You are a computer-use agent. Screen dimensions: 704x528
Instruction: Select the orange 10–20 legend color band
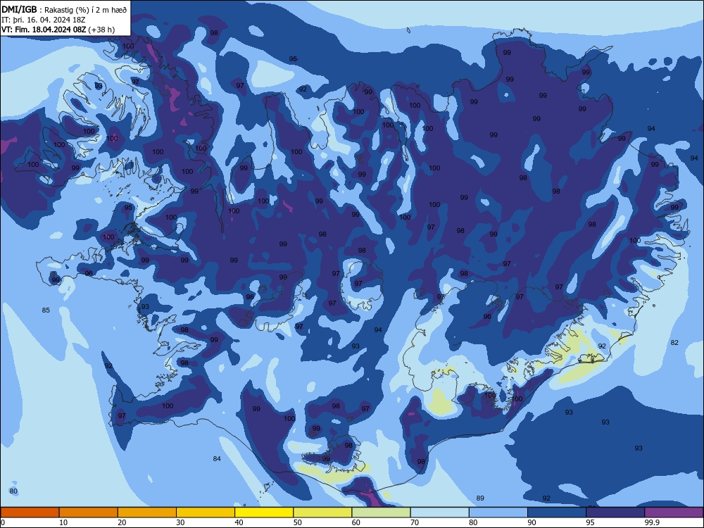pos(89,513)
